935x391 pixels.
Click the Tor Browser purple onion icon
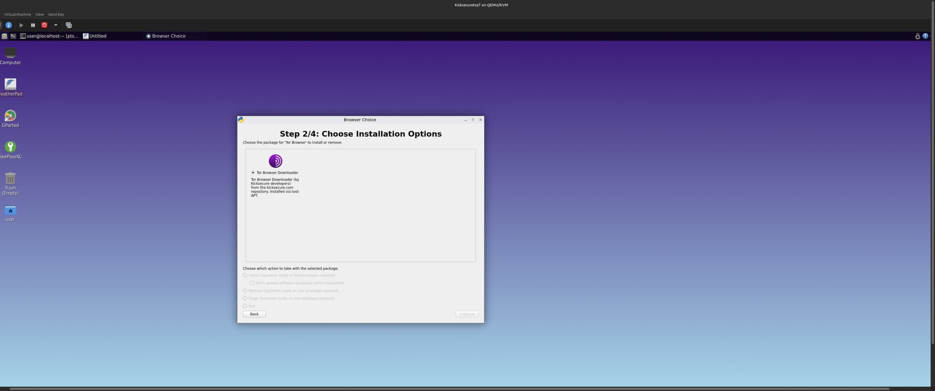pos(275,161)
